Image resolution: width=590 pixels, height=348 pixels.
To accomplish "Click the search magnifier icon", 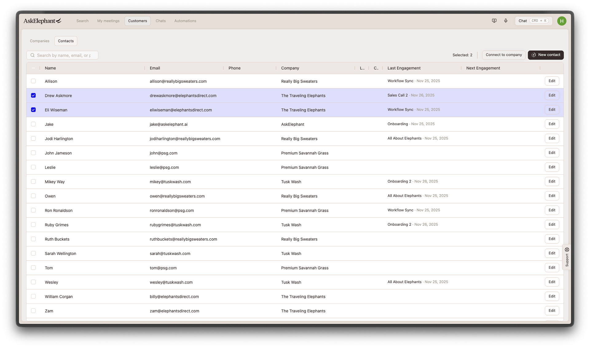I will tap(33, 55).
